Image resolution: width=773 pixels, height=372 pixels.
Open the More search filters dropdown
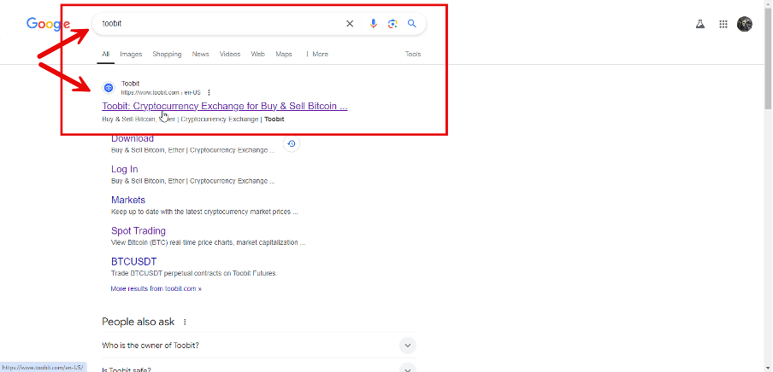[x=316, y=54]
